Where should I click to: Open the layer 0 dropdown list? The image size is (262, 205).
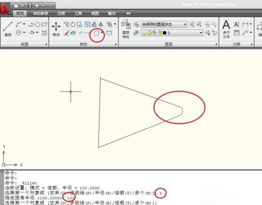201,33
